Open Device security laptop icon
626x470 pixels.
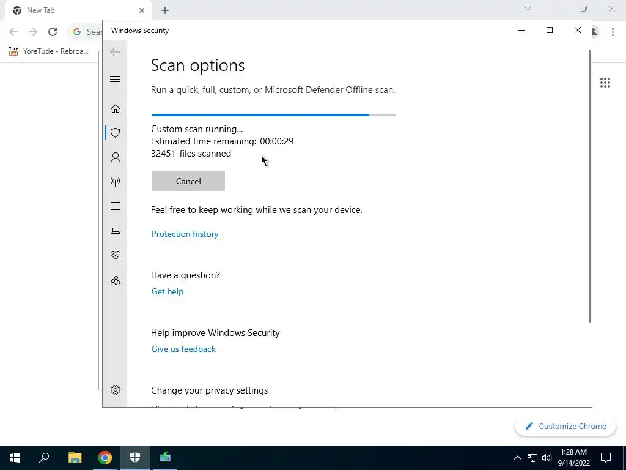pos(116,231)
